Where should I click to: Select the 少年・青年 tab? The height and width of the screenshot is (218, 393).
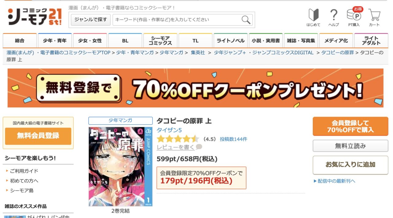pyautogui.click(x=55, y=41)
